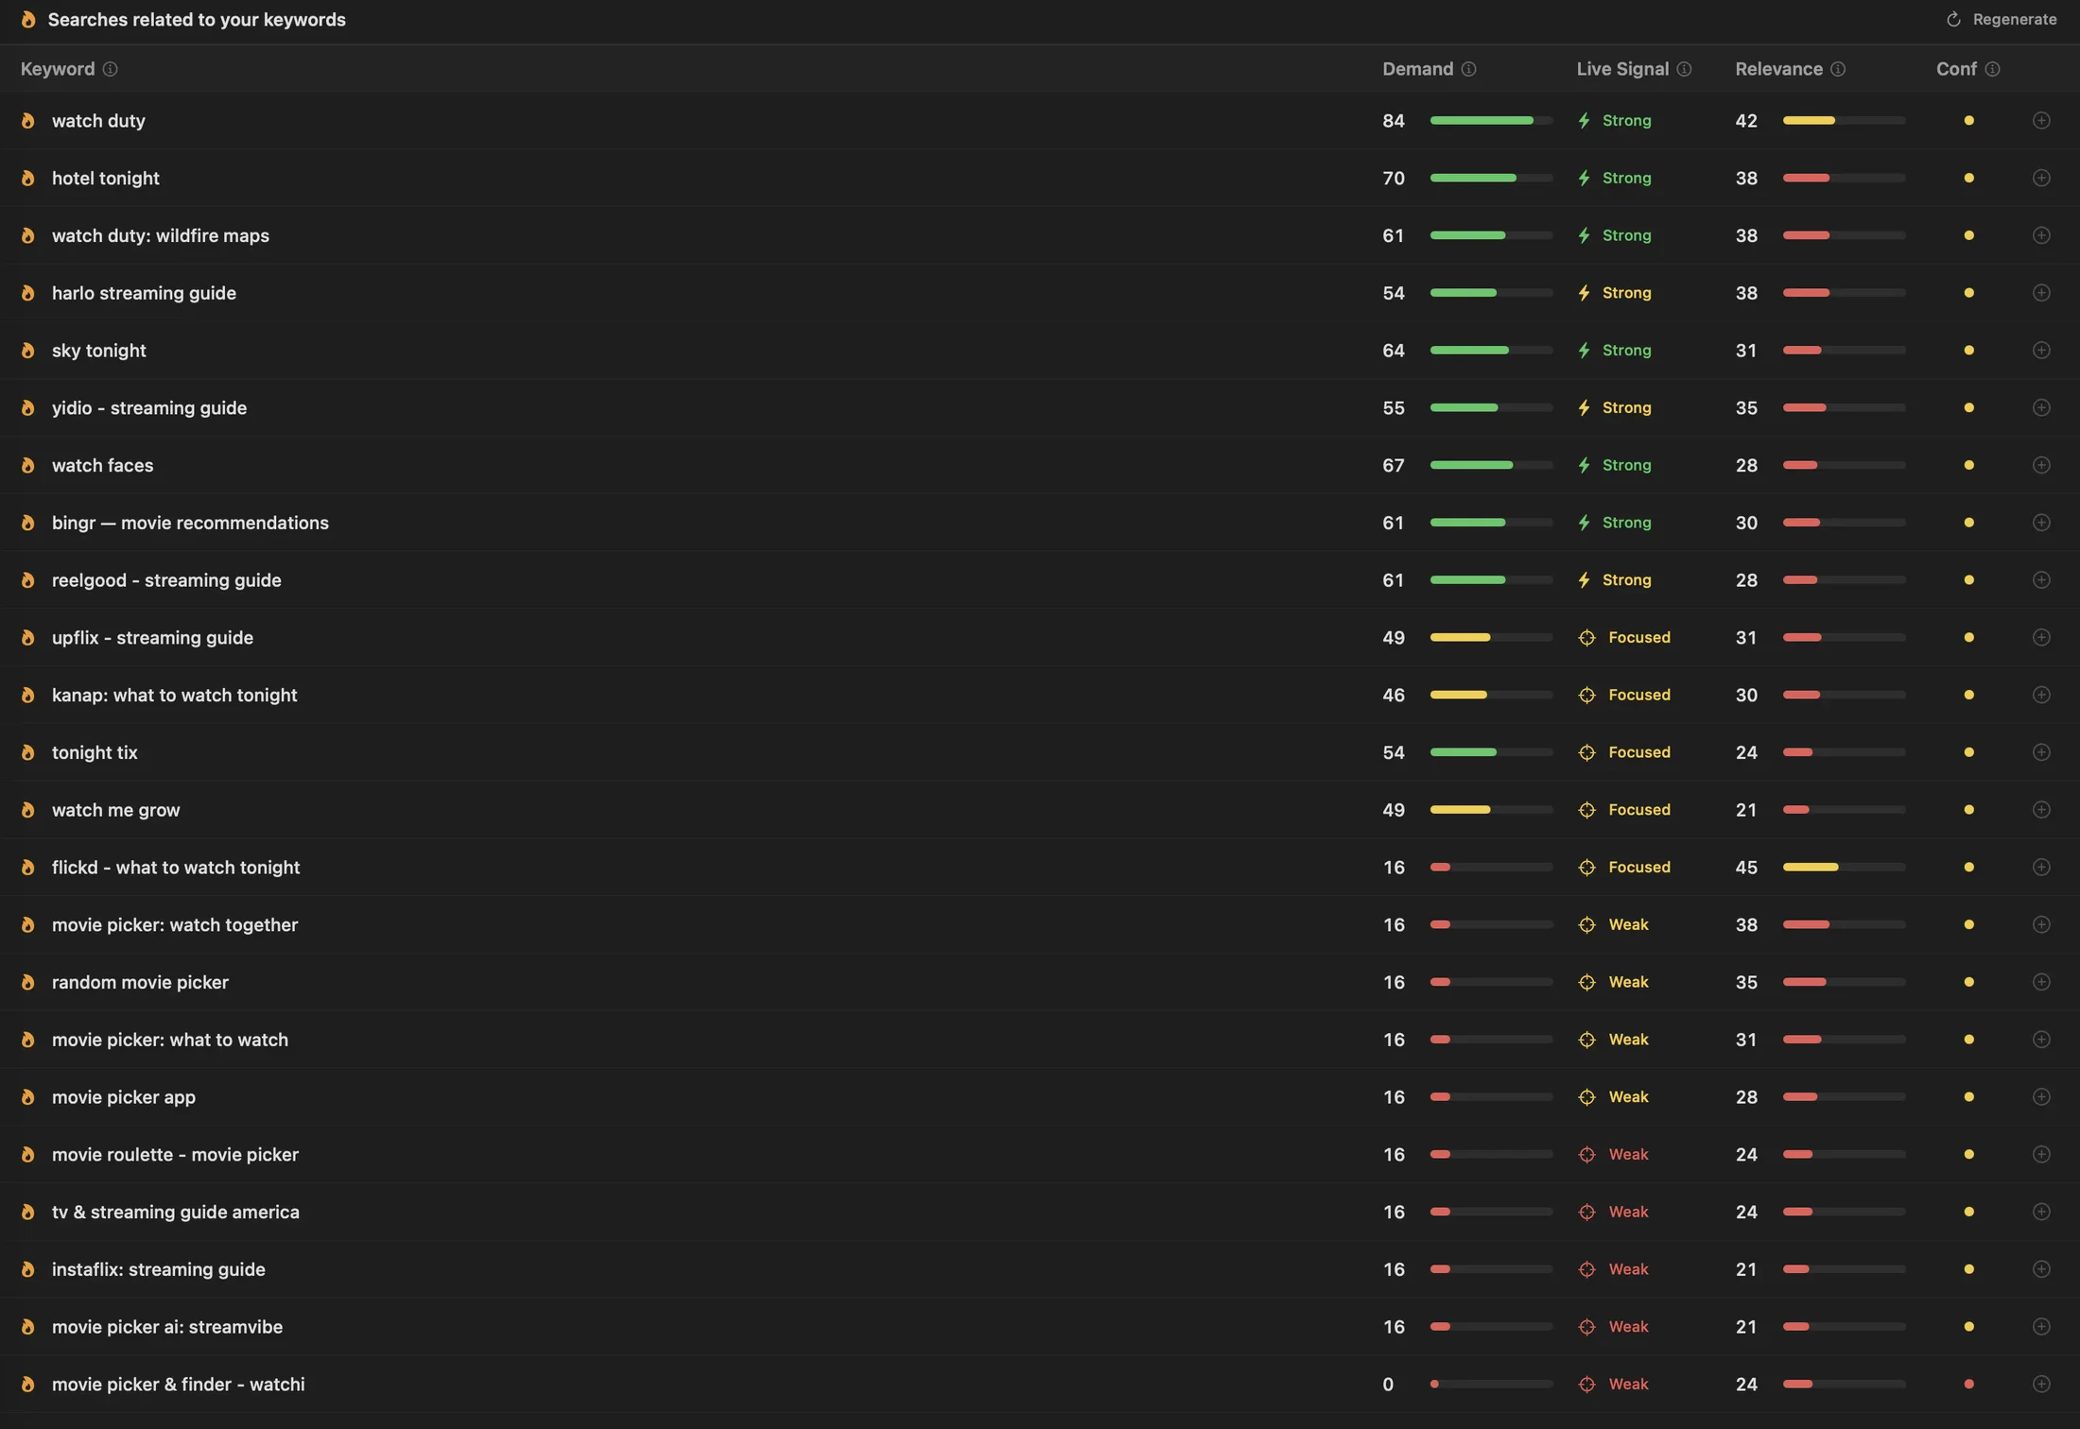
Task: Open the Relevance column info icon
Action: point(1837,69)
